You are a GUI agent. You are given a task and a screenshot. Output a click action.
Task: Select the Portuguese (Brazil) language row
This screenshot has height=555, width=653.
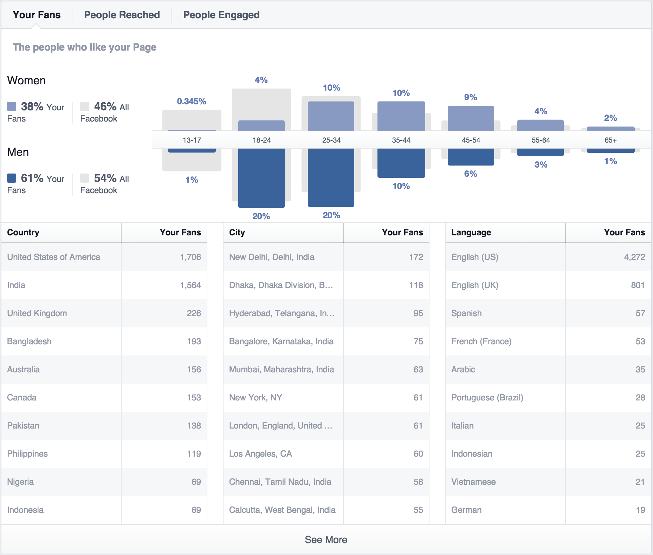point(548,398)
